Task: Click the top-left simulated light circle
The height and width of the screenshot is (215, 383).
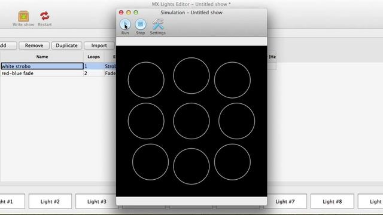Action: point(146,80)
